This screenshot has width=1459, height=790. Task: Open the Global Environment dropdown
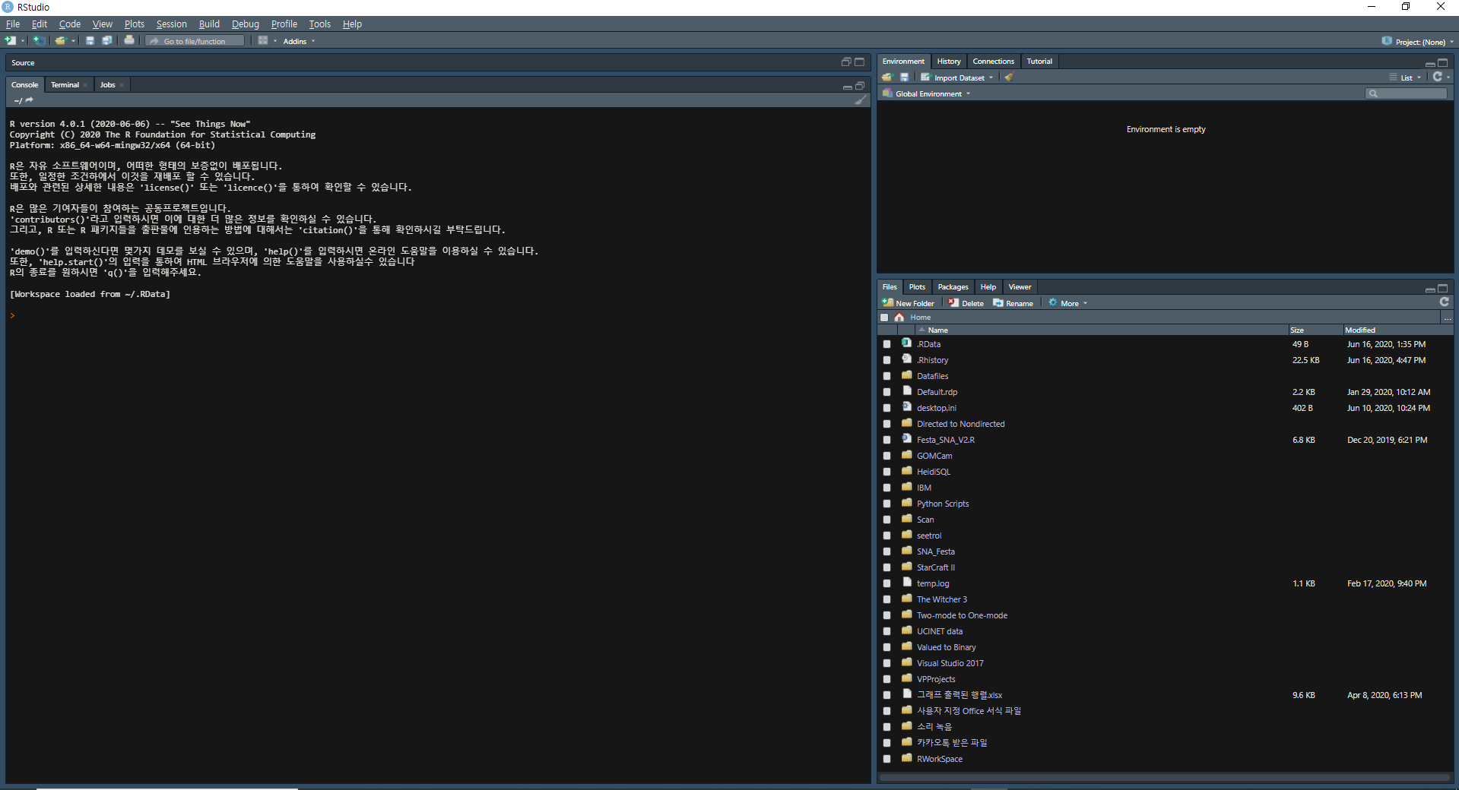[927, 94]
